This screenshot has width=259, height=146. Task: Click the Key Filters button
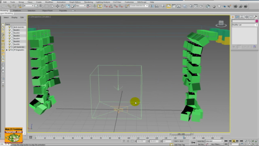[x=216, y=144]
